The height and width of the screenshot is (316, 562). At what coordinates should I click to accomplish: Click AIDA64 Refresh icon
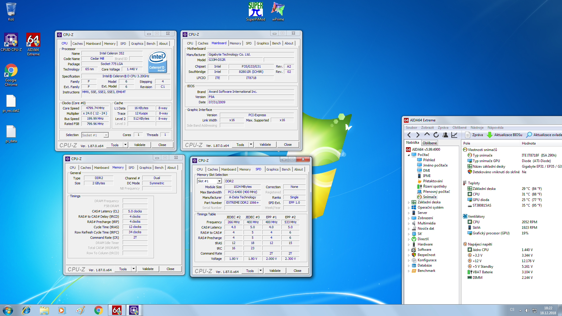[x=436, y=135]
